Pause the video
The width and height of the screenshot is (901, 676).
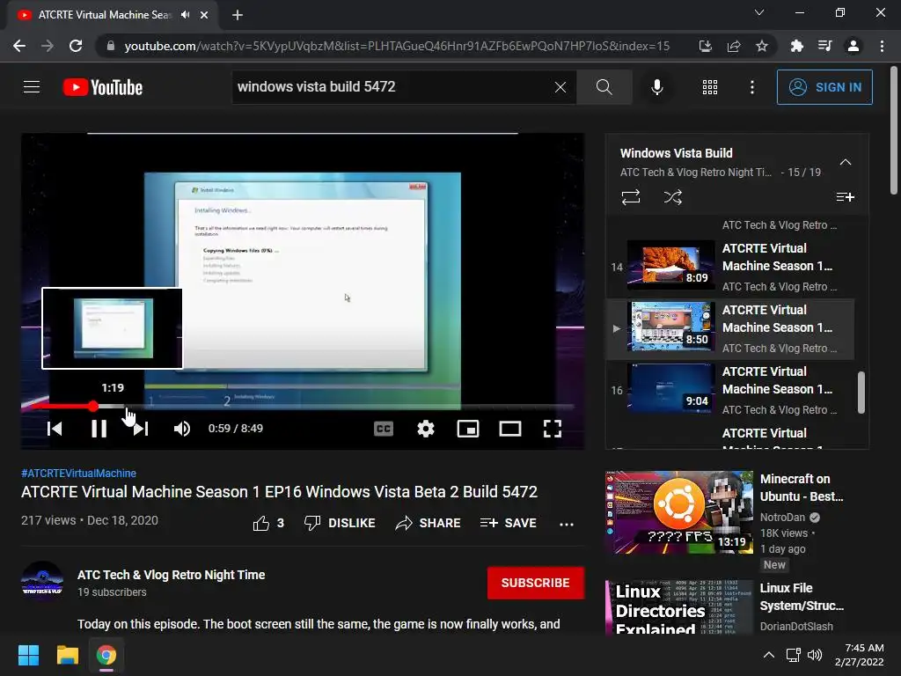coord(99,429)
